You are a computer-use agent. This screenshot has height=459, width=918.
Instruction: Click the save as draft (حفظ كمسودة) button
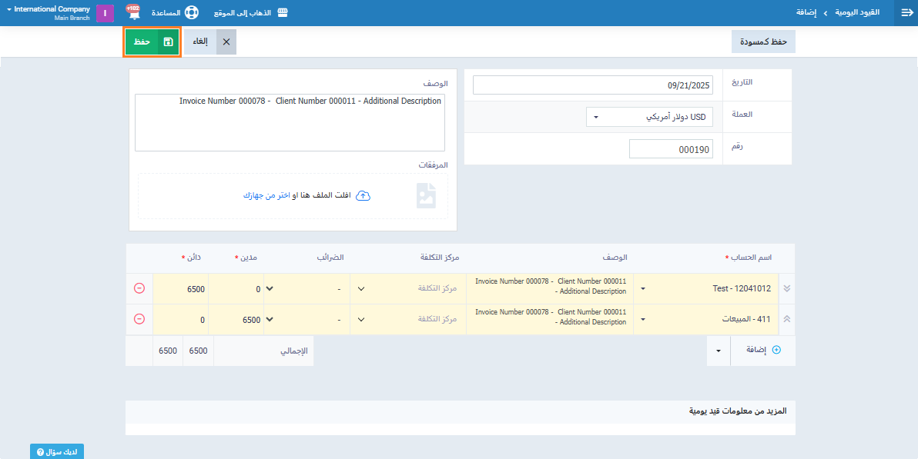762,42
